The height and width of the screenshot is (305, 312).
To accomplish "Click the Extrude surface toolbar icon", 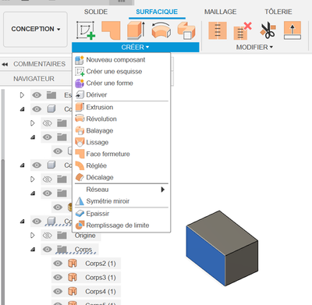I will coord(136,30).
